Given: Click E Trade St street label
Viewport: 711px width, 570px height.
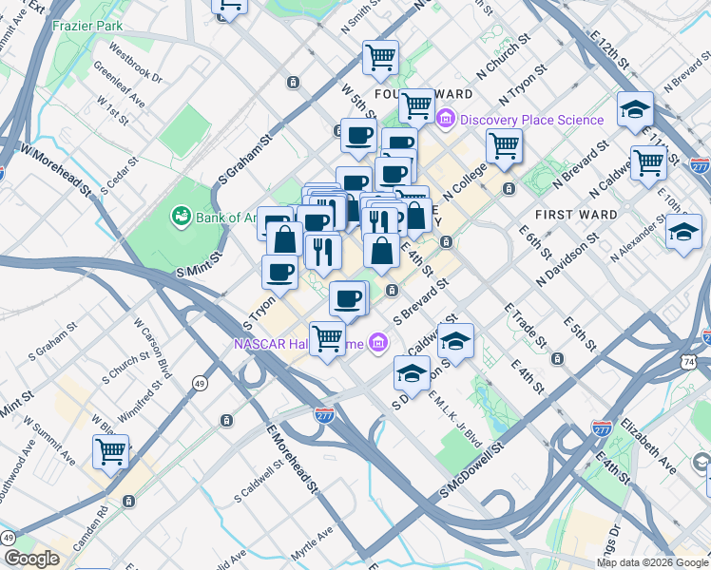Looking at the screenshot, I should [526, 326].
